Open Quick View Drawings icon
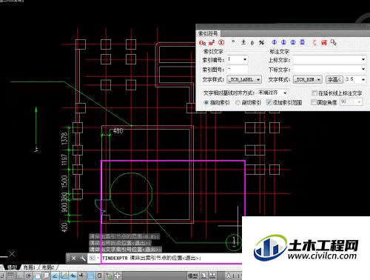Image resolution: width=370 pixels, height=280 pixels. pos(212,276)
